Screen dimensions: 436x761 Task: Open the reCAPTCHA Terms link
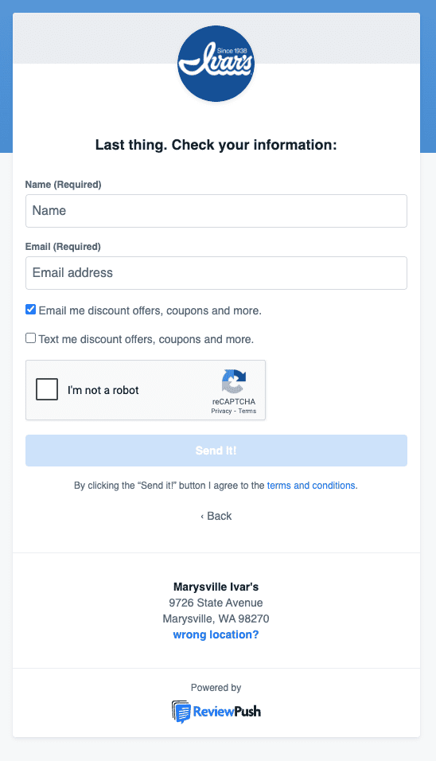coord(247,411)
